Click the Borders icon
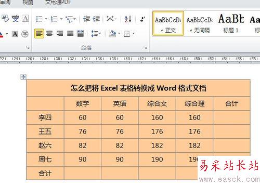260x187 pixels. pos(127,34)
